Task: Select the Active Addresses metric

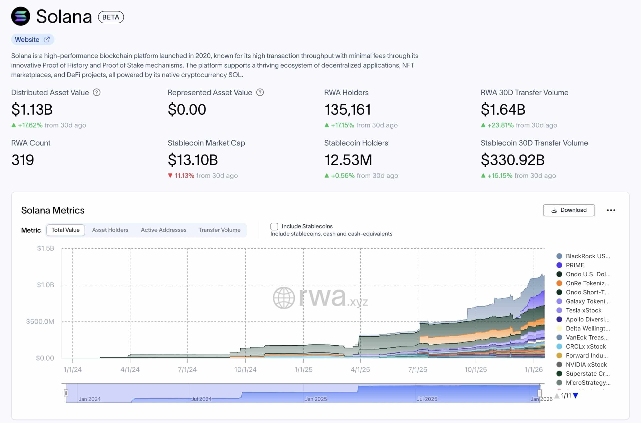Action: [x=164, y=230]
